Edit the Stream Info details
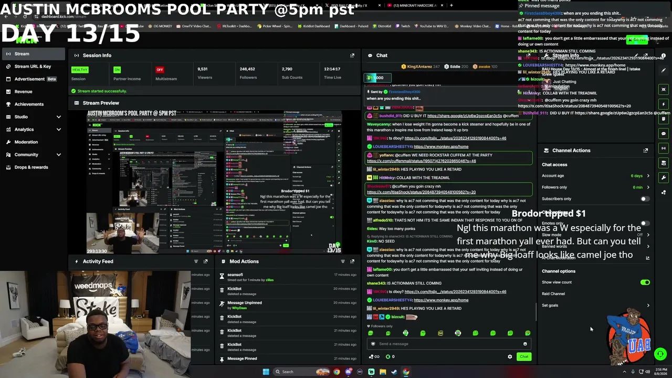The height and width of the screenshot is (378, 672). (x=636, y=55)
